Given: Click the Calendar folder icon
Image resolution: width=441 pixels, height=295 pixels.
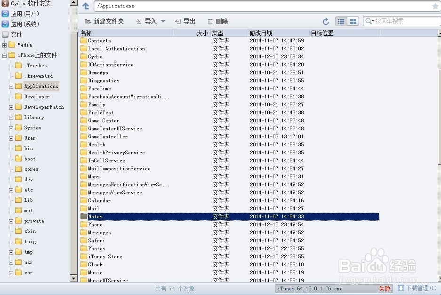Looking at the screenshot, I should click(83, 200).
